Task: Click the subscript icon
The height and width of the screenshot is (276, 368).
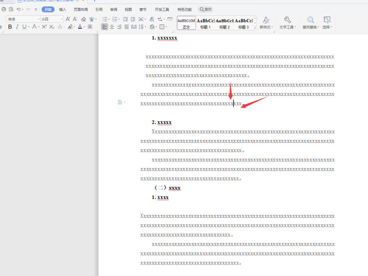Action: [52, 27]
